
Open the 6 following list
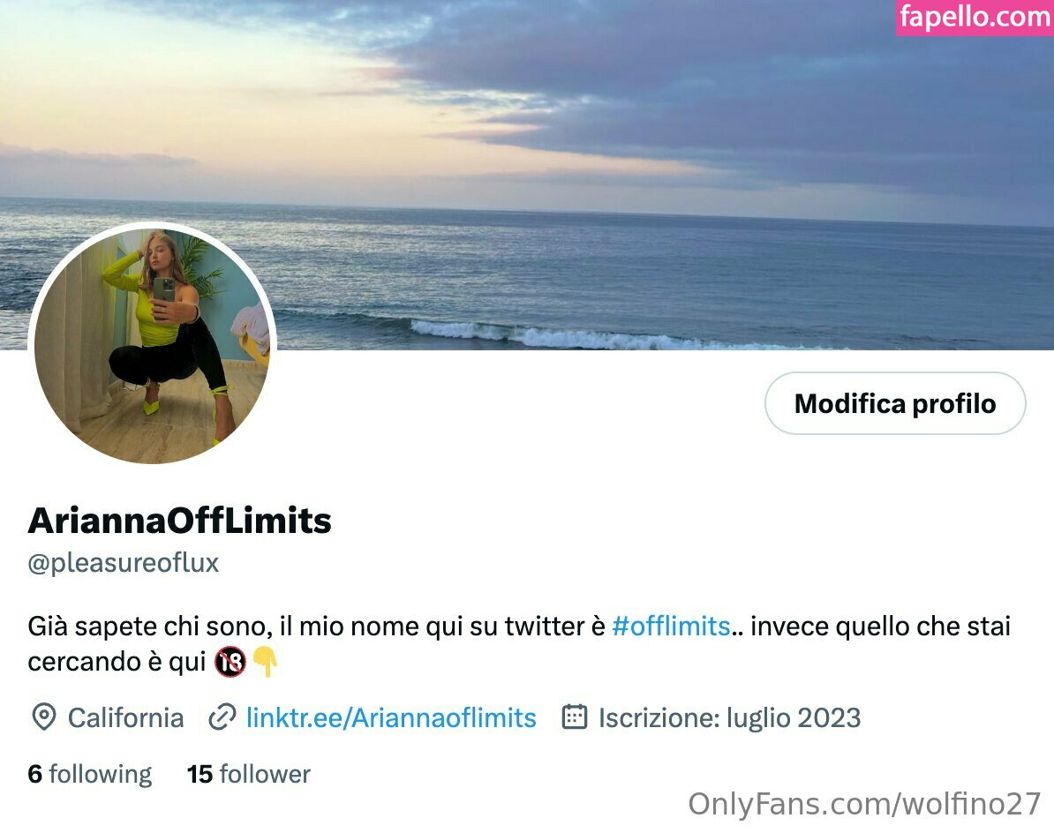pos(90,774)
